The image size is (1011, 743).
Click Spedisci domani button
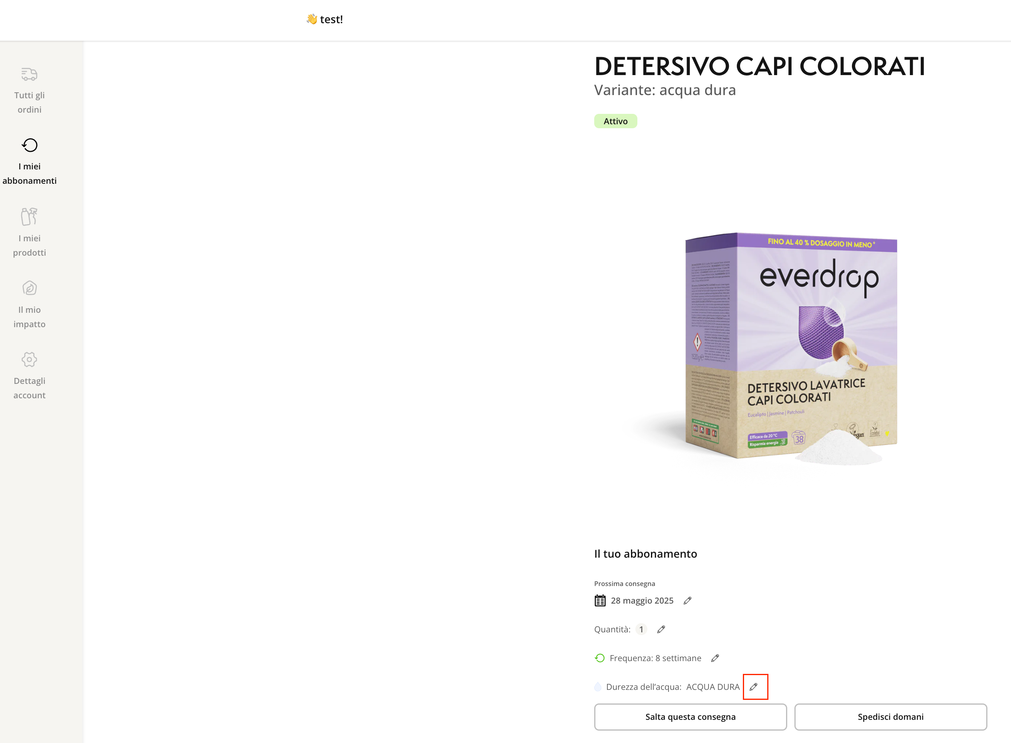point(890,717)
